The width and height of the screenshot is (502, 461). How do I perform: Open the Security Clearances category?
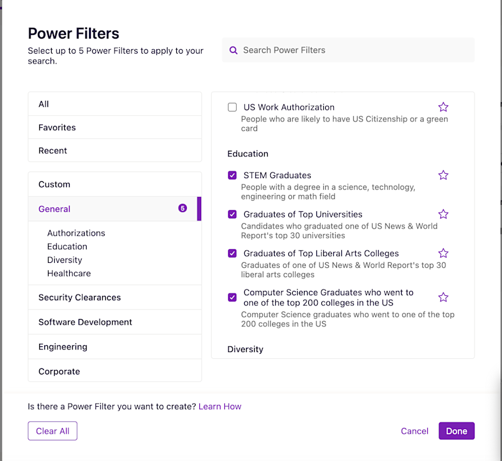point(80,298)
